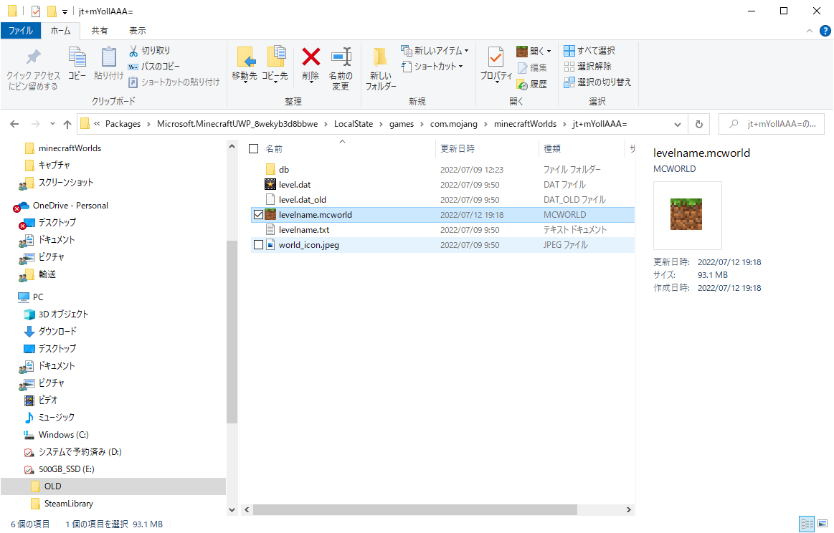
Task: Click 選択の切り替え in the ribbon
Action: pyautogui.click(x=597, y=82)
